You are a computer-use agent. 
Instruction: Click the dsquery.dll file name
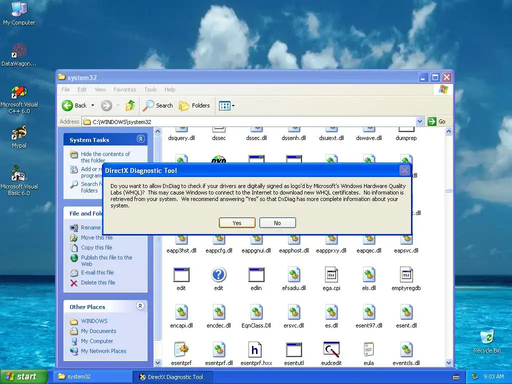click(x=181, y=138)
